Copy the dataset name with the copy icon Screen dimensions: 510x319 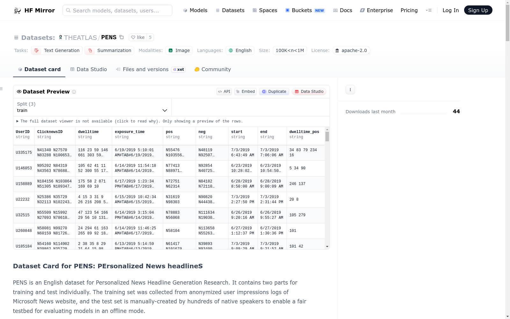(121, 37)
